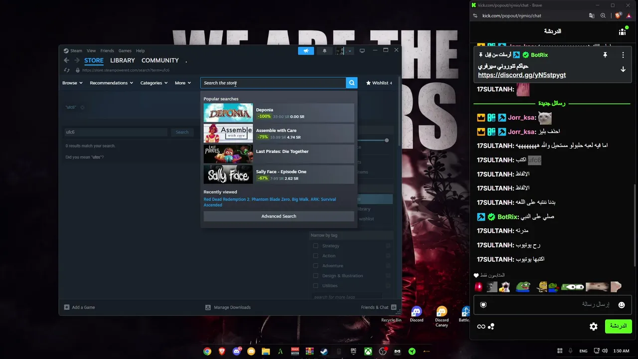Open the Help menu

(x=141, y=51)
